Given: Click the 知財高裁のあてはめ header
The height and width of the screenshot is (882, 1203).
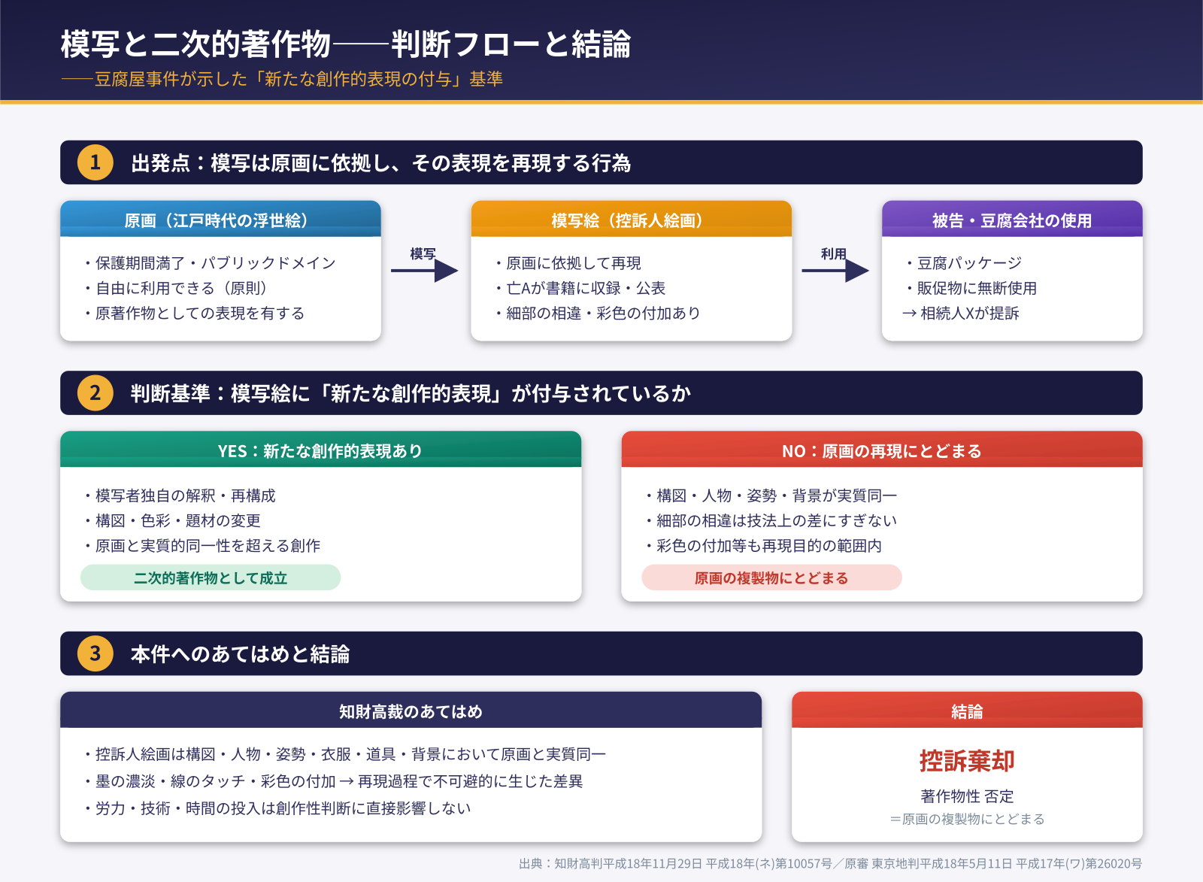Looking at the screenshot, I should pyautogui.click(x=411, y=711).
